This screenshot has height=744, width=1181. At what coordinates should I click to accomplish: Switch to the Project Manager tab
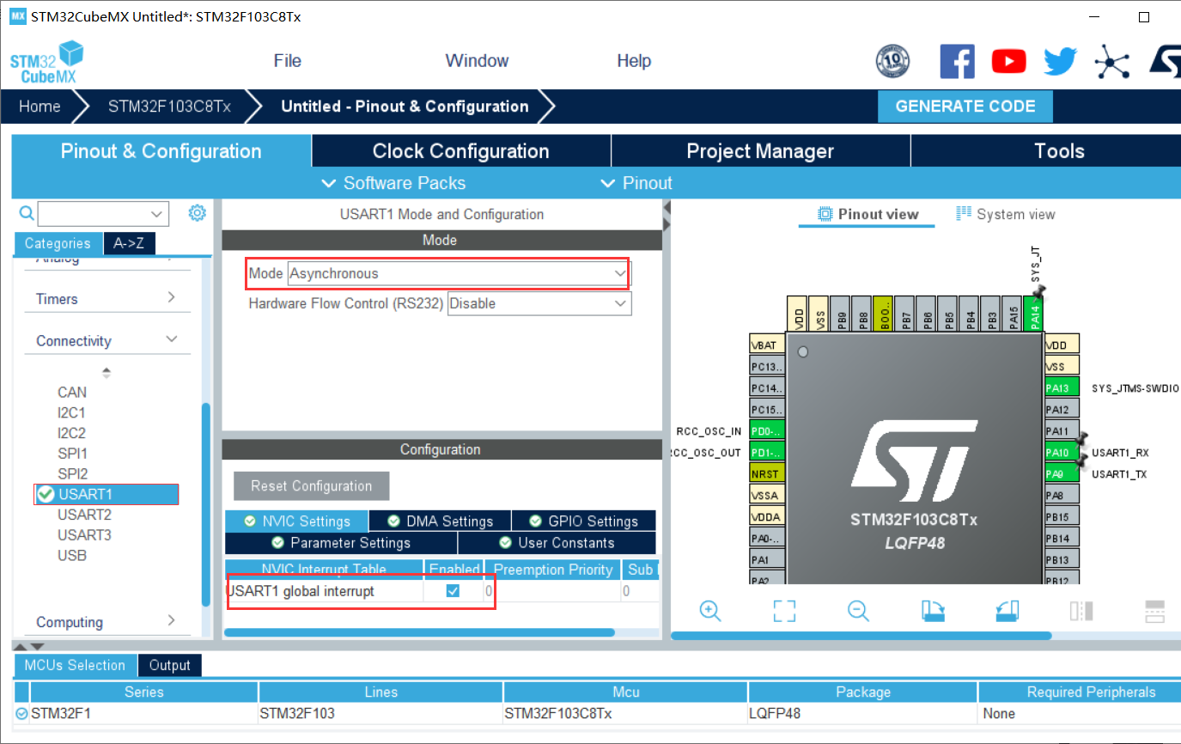pyautogui.click(x=760, y=151)
